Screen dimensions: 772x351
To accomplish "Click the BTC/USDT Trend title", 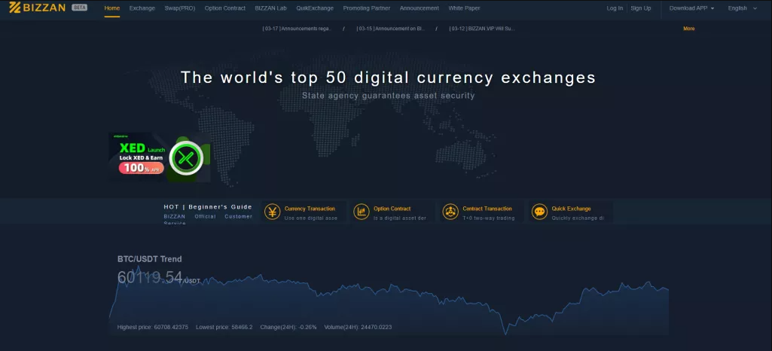I will (149, 259).
